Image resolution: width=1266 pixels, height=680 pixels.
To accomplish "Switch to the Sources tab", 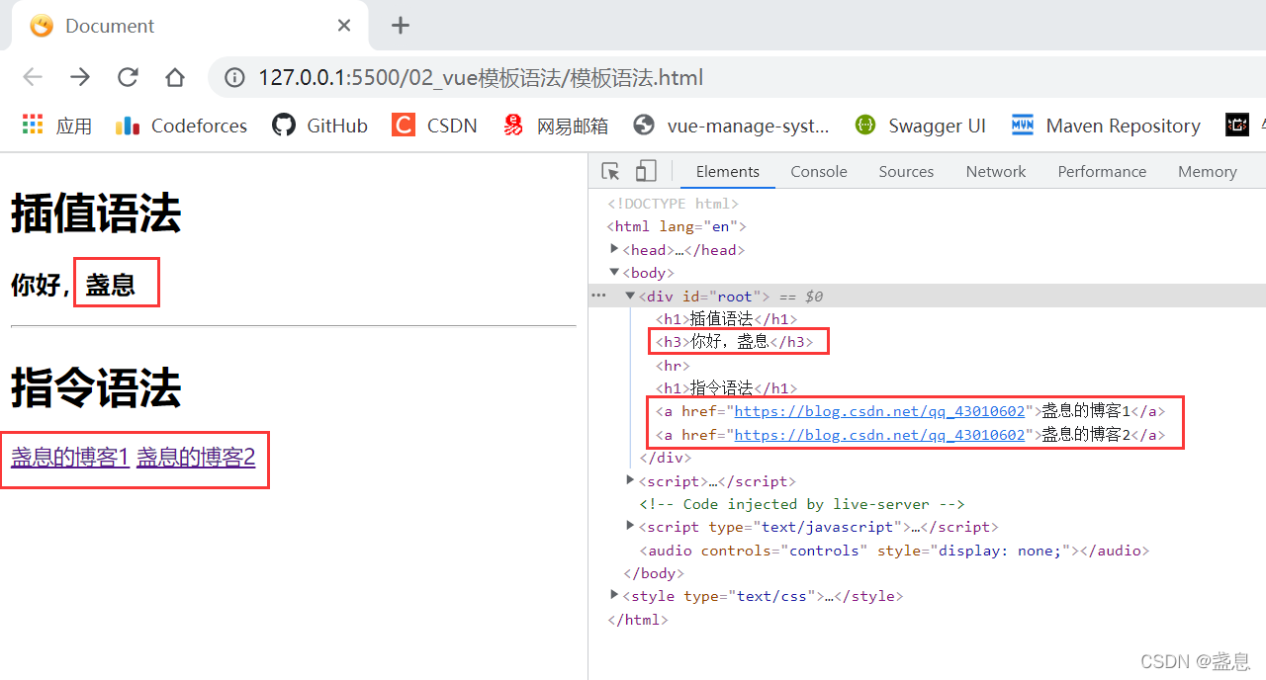I will coord(906,172).
